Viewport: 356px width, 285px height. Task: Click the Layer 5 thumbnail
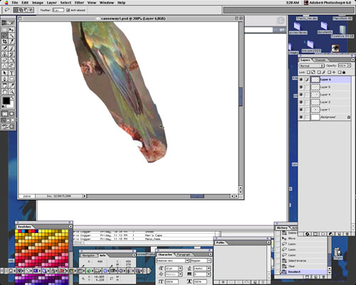pyautogui.click(x=315, y=87)
